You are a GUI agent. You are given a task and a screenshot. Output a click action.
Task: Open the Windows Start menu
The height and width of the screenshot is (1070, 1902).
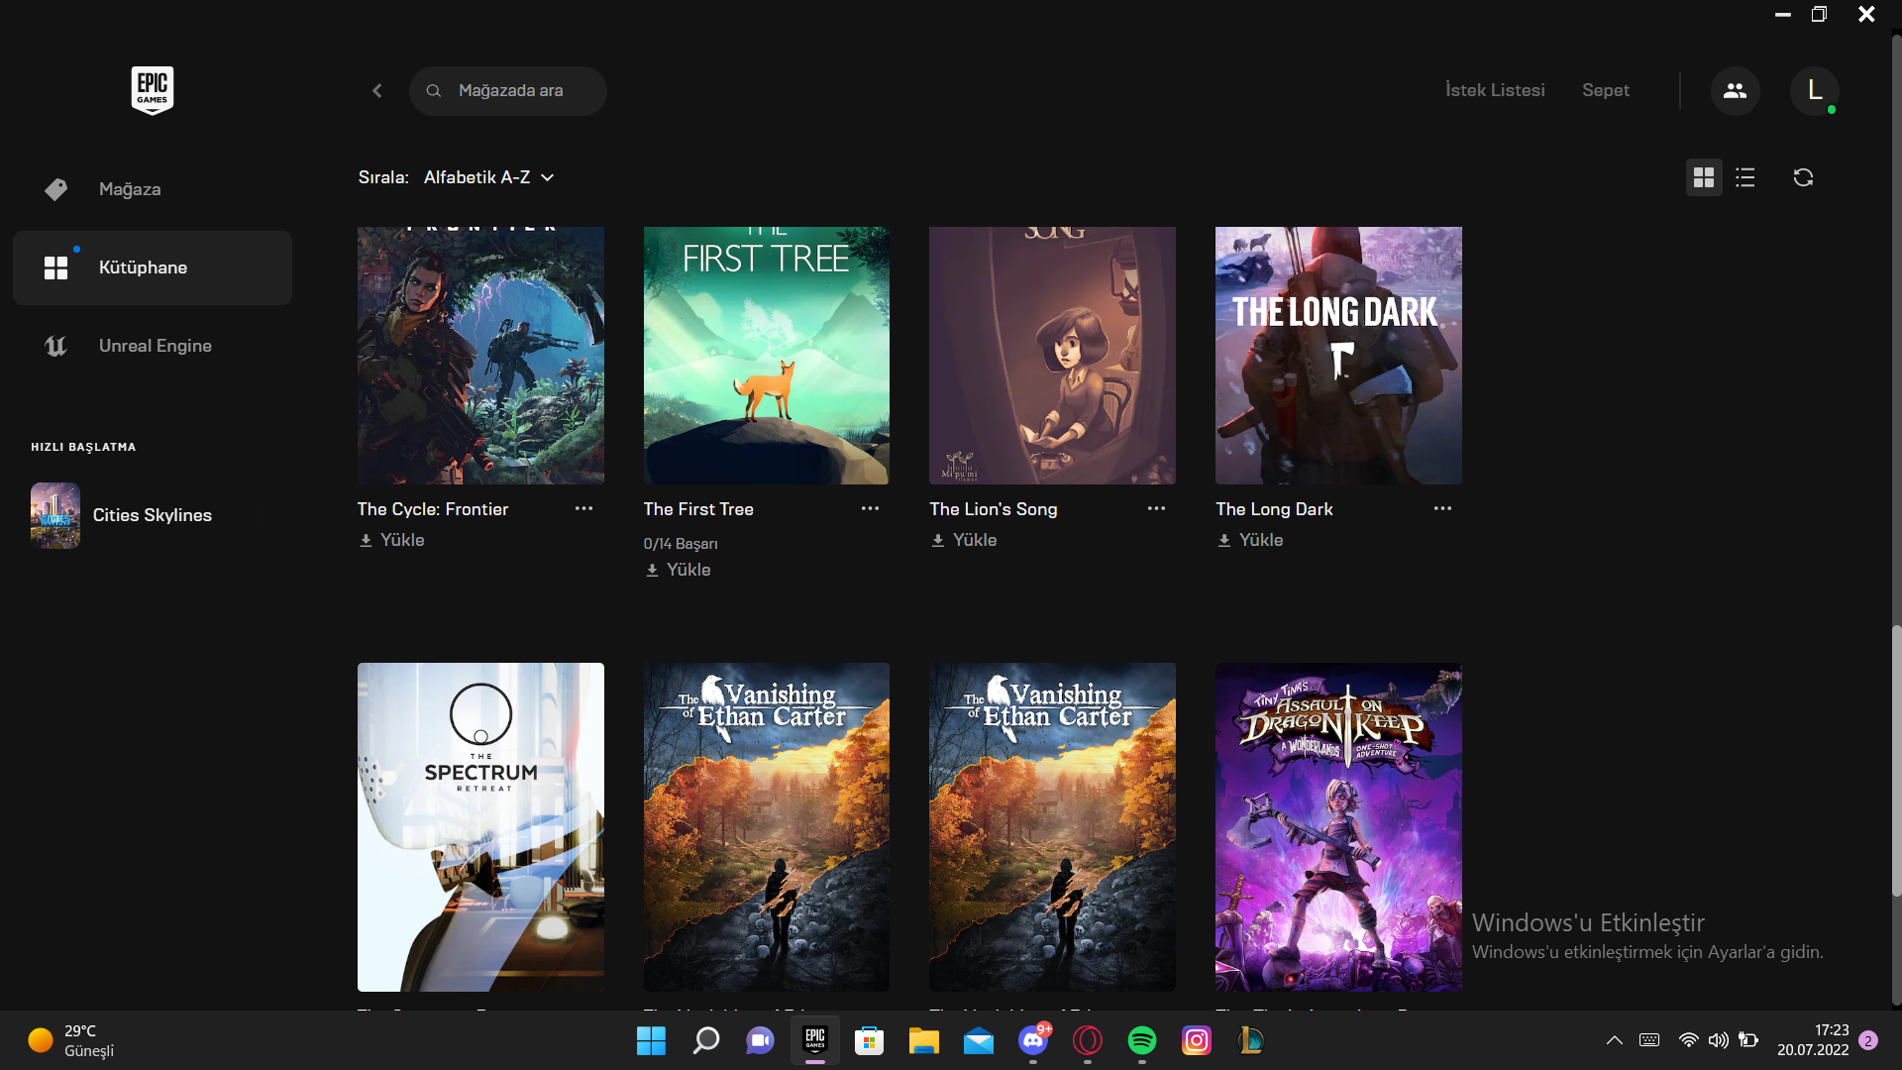651,1040
